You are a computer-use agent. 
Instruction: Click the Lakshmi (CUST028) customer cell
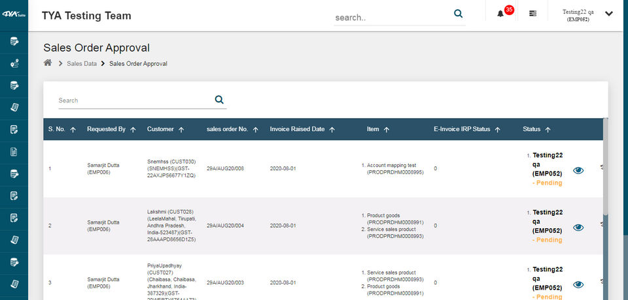[x=171, y=226]
